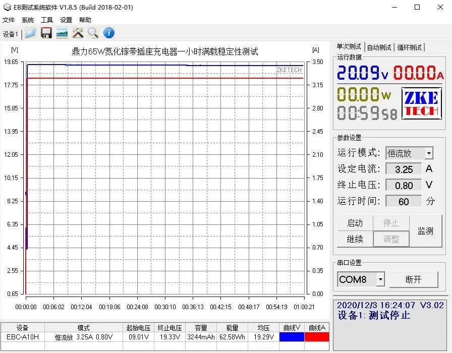Click the EB software title bar icon
The image size is (452, 353).
[x=7, y=7]
